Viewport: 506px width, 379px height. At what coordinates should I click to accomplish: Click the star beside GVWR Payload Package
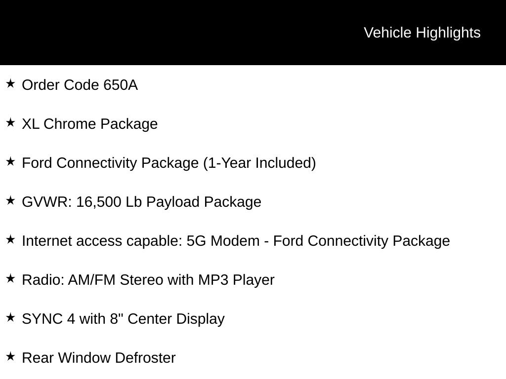tap(10, 201)
